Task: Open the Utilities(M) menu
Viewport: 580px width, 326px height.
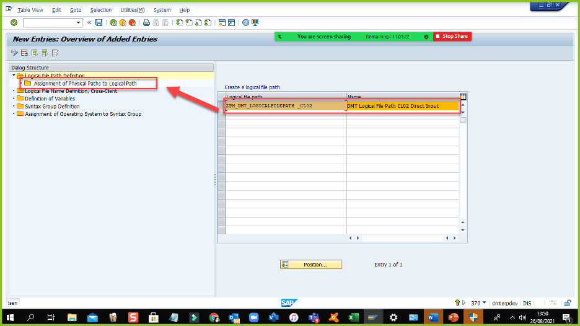Action: tap(132, 10)
